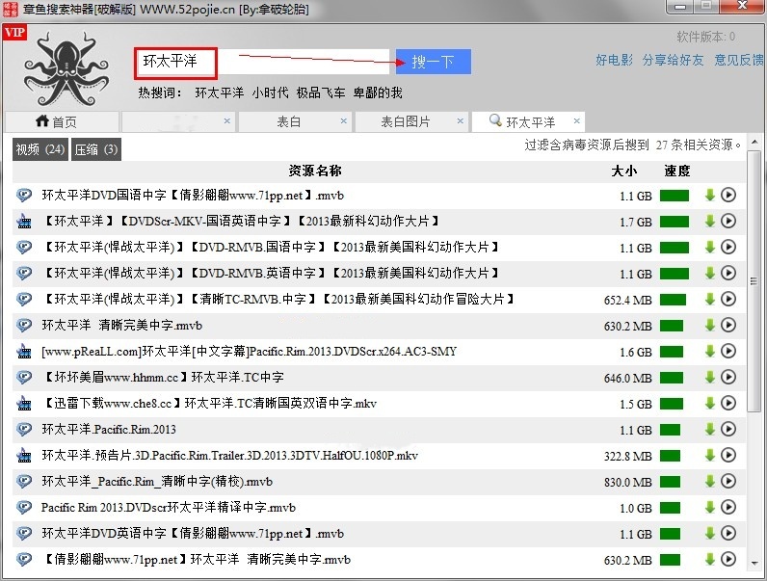This screenshot has width=767, height=581.
Task: Download 环太平洋 清晰完美中字.rmvb 630.2 MB
Action: [710, 325]
